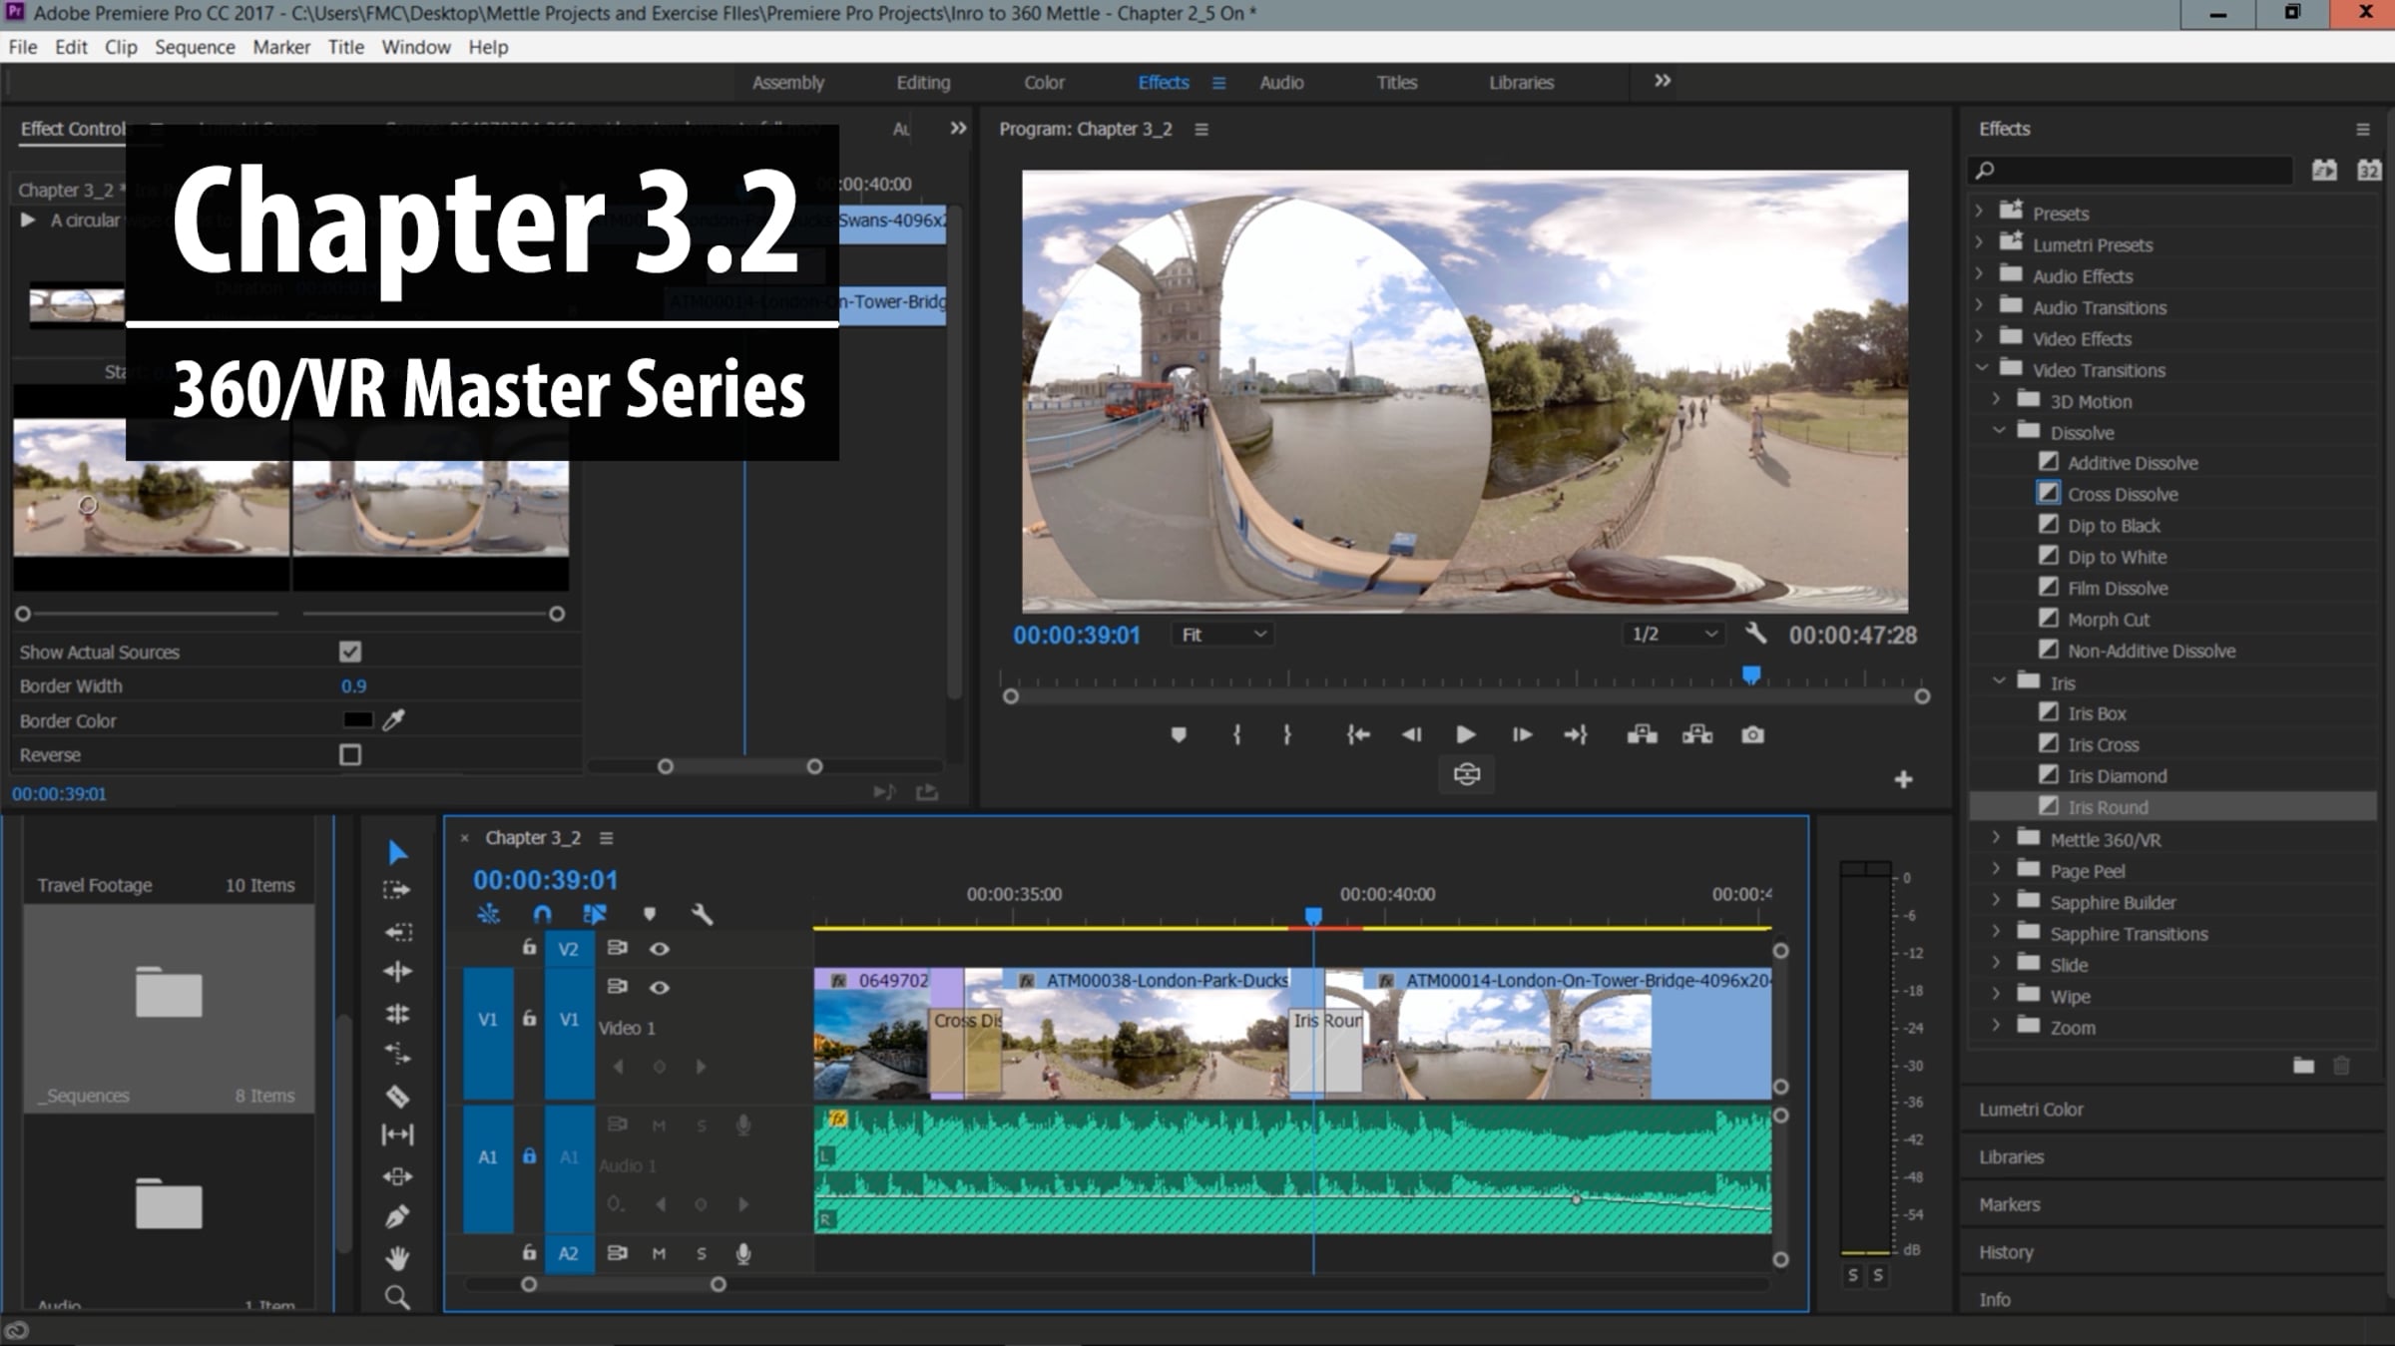Viewport: 2395px width, 1346px height.
Task: Open Timeline display settings wrench
Action: click(702, 914)
